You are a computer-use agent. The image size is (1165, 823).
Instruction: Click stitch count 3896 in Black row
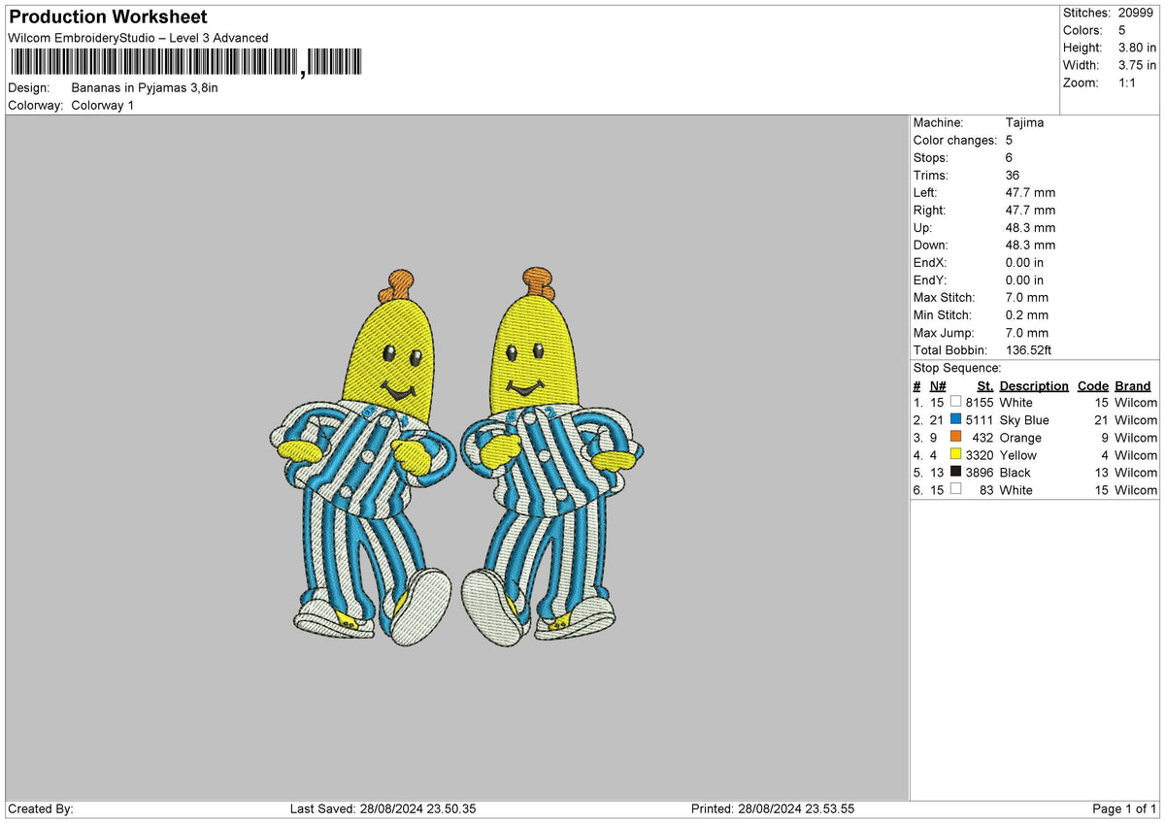[x=980, y=473]
